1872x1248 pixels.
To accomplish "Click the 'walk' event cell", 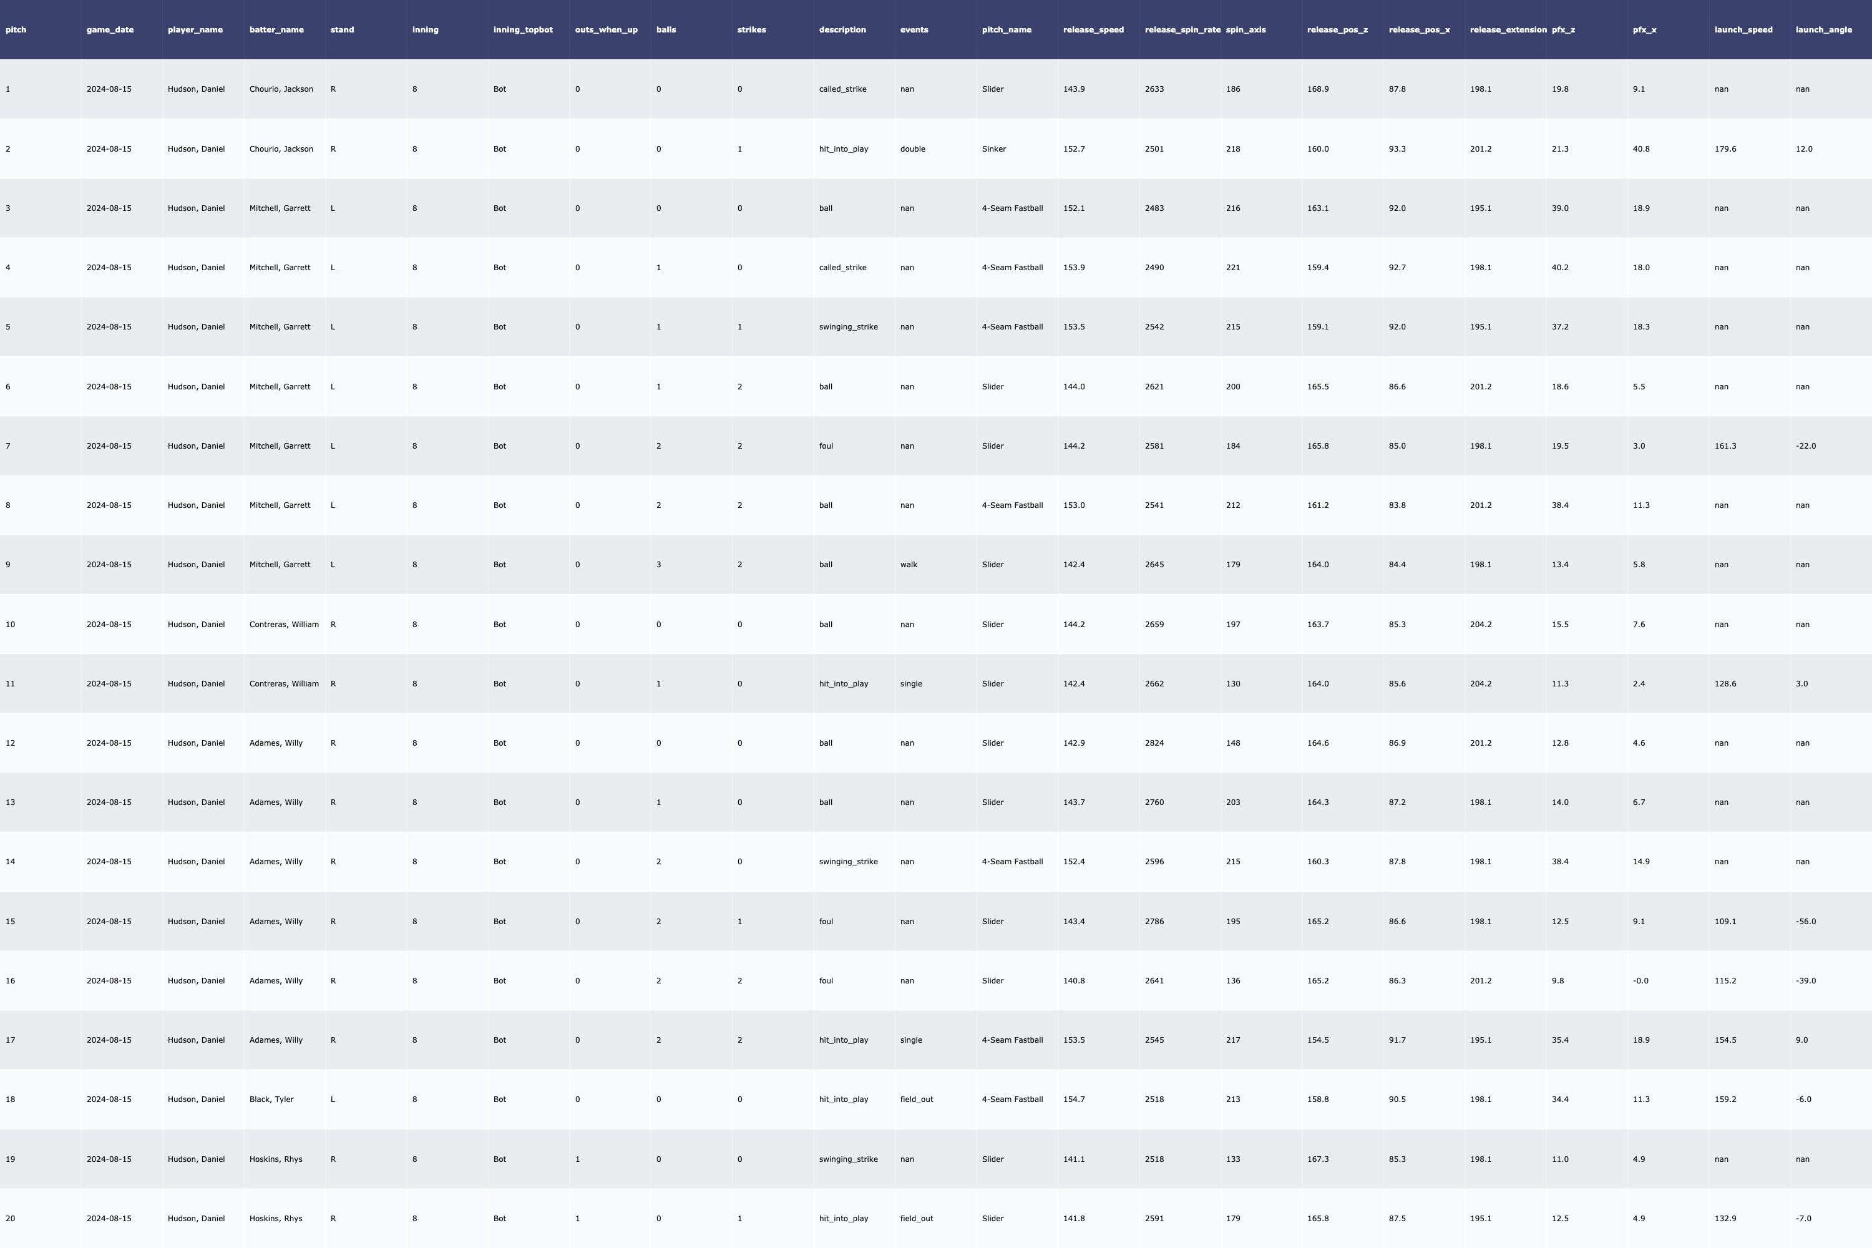I will (908, 564).
